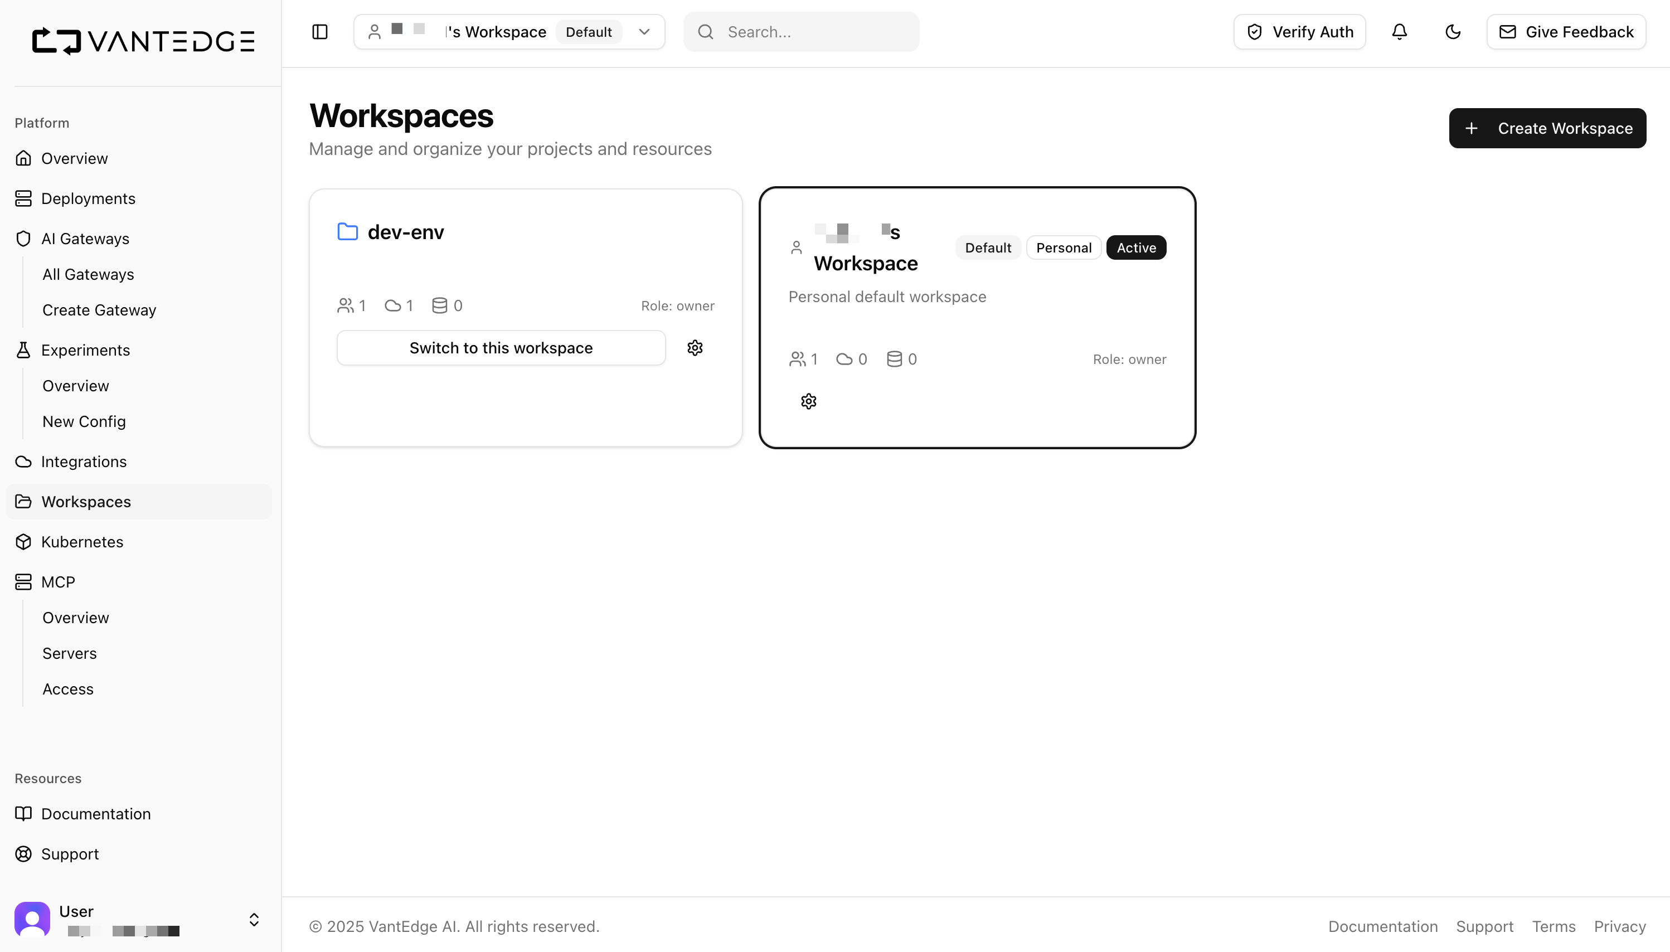
Task: Open the Deployments section in sidebar
Action: [88, 198]
